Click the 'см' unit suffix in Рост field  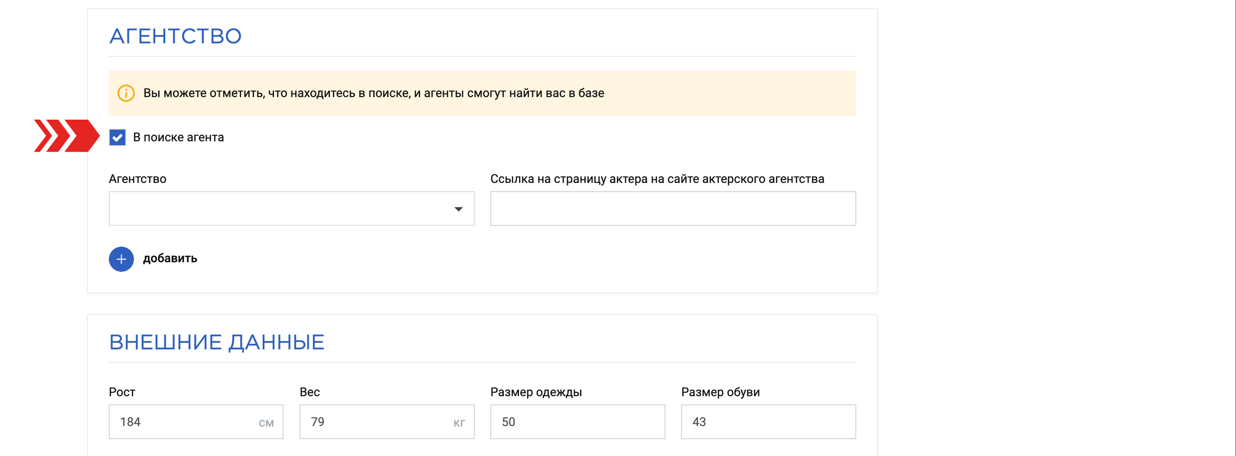pyautogui.click(x=266, y=423)
